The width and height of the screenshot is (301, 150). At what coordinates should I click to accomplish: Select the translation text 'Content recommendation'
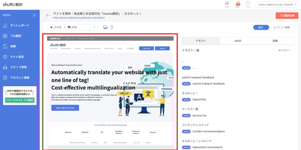tap(208, 131)
